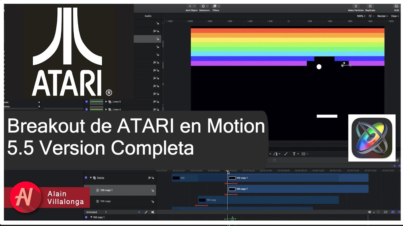Click the Linea 5 row flag icon

pos(155,102)
